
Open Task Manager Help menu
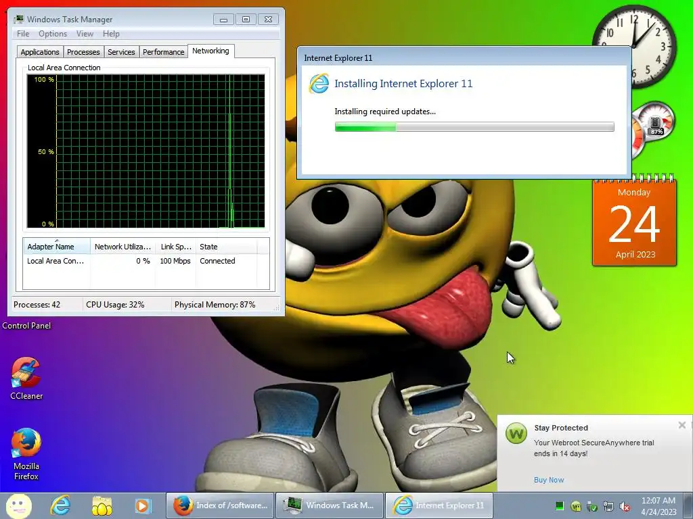point(111,34)
